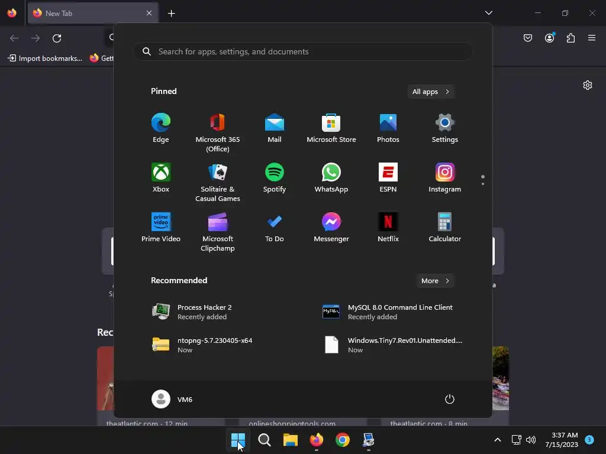
Task: Launch Netflix from pinned apps
Action: click(388, 228)
